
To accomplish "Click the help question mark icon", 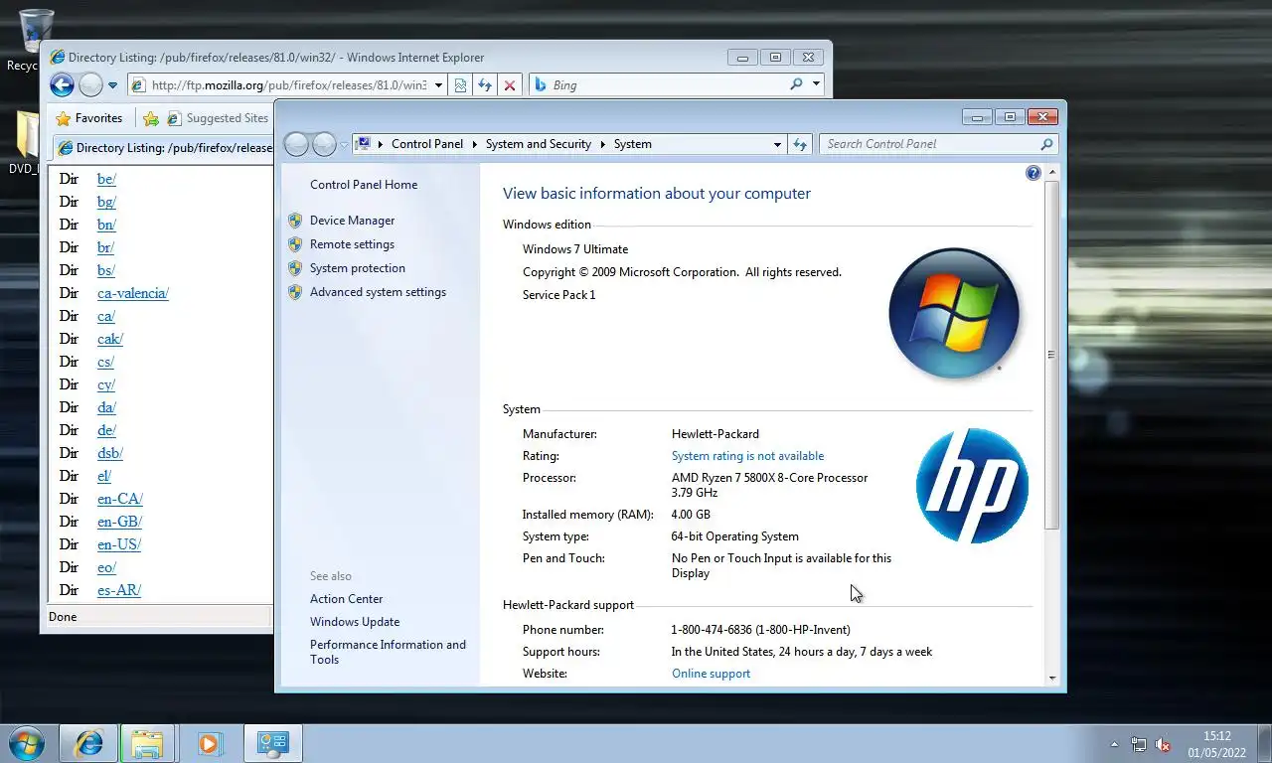I will pos(1033,174).
